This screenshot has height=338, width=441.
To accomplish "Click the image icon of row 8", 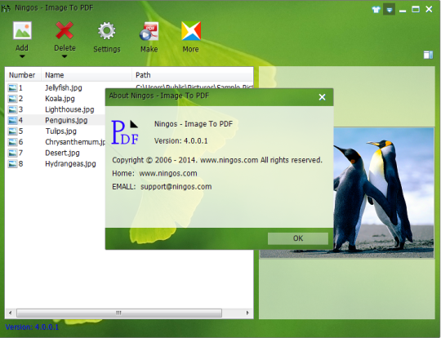I will pos(12,163).
